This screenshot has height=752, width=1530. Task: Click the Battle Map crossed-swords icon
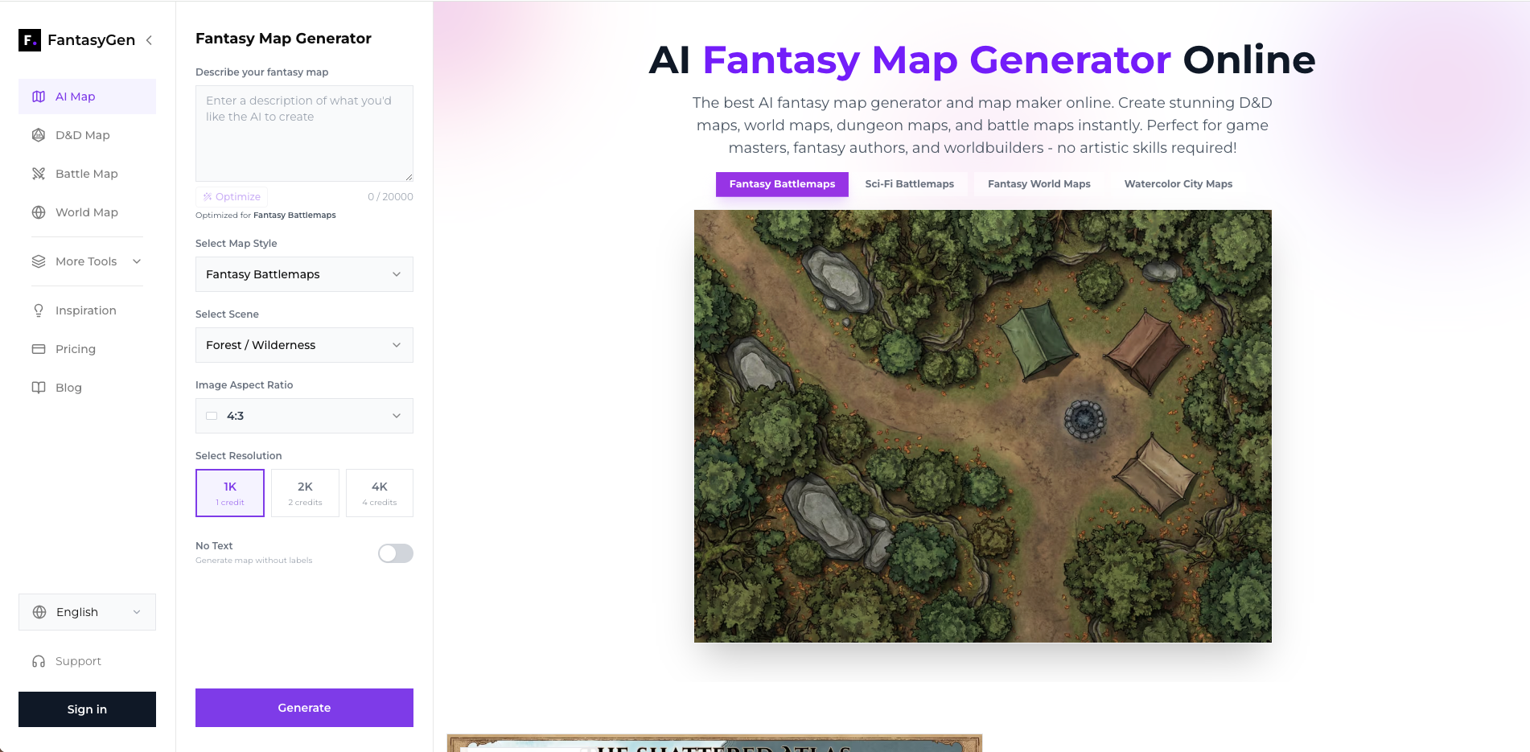(x=38, y=173)
